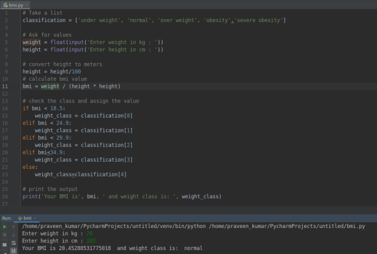Close the bmi.py editor tab
This screenshot has height=254, width=377.
[x=27, y=5]
